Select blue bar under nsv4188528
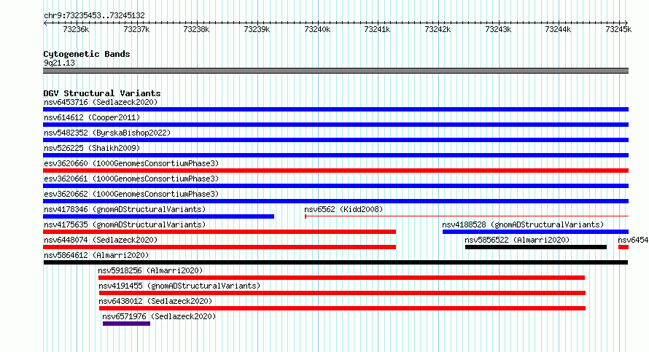Screen dimensions: 649x352 [535, 232]
